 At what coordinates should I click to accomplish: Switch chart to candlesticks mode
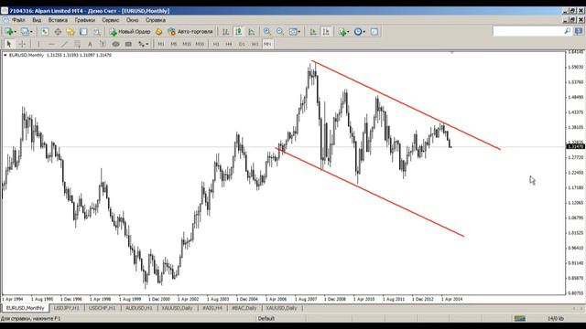(238, 32)
